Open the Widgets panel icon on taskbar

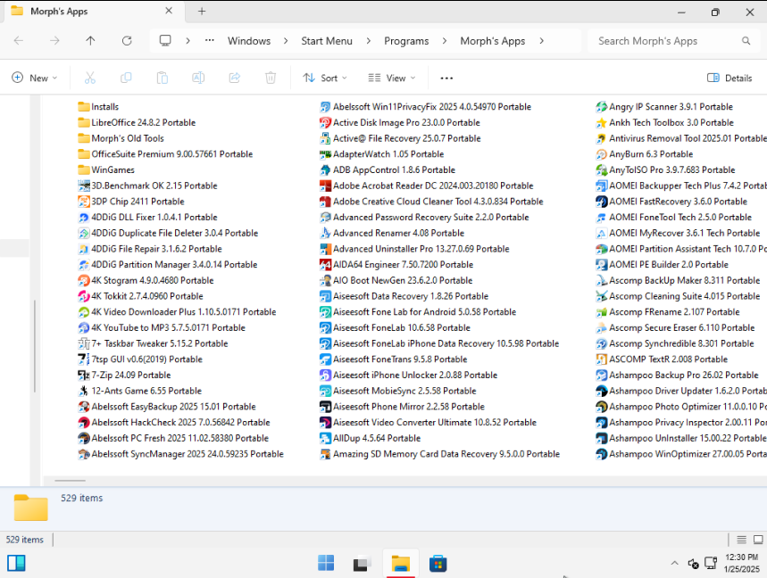tap(16, 564)
